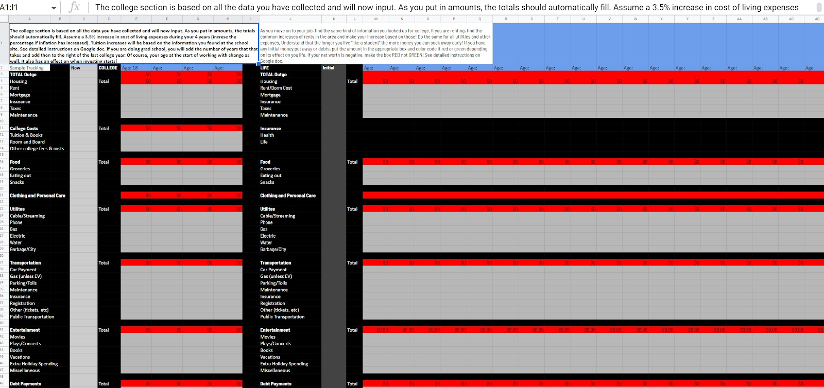824x388 pixels.
Task: Open the name box dropdown arrow
Action: click(x=54, y=8)
